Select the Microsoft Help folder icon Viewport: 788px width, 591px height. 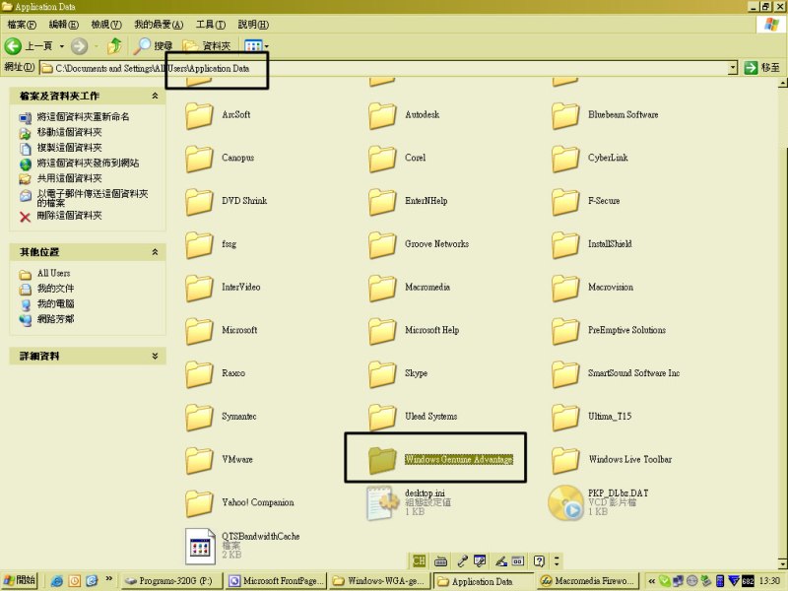382,332
